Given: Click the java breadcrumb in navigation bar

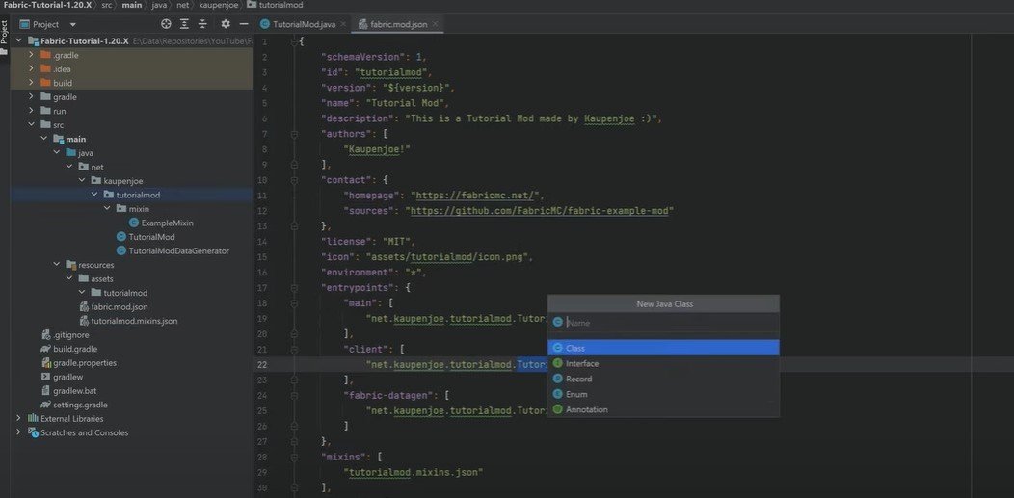Looking at the screenshot, I should [x=159, y=5].
